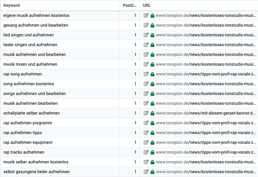Open external link icon for 'gesang aufnehmen und bearbeiten'

click(146, 25)
